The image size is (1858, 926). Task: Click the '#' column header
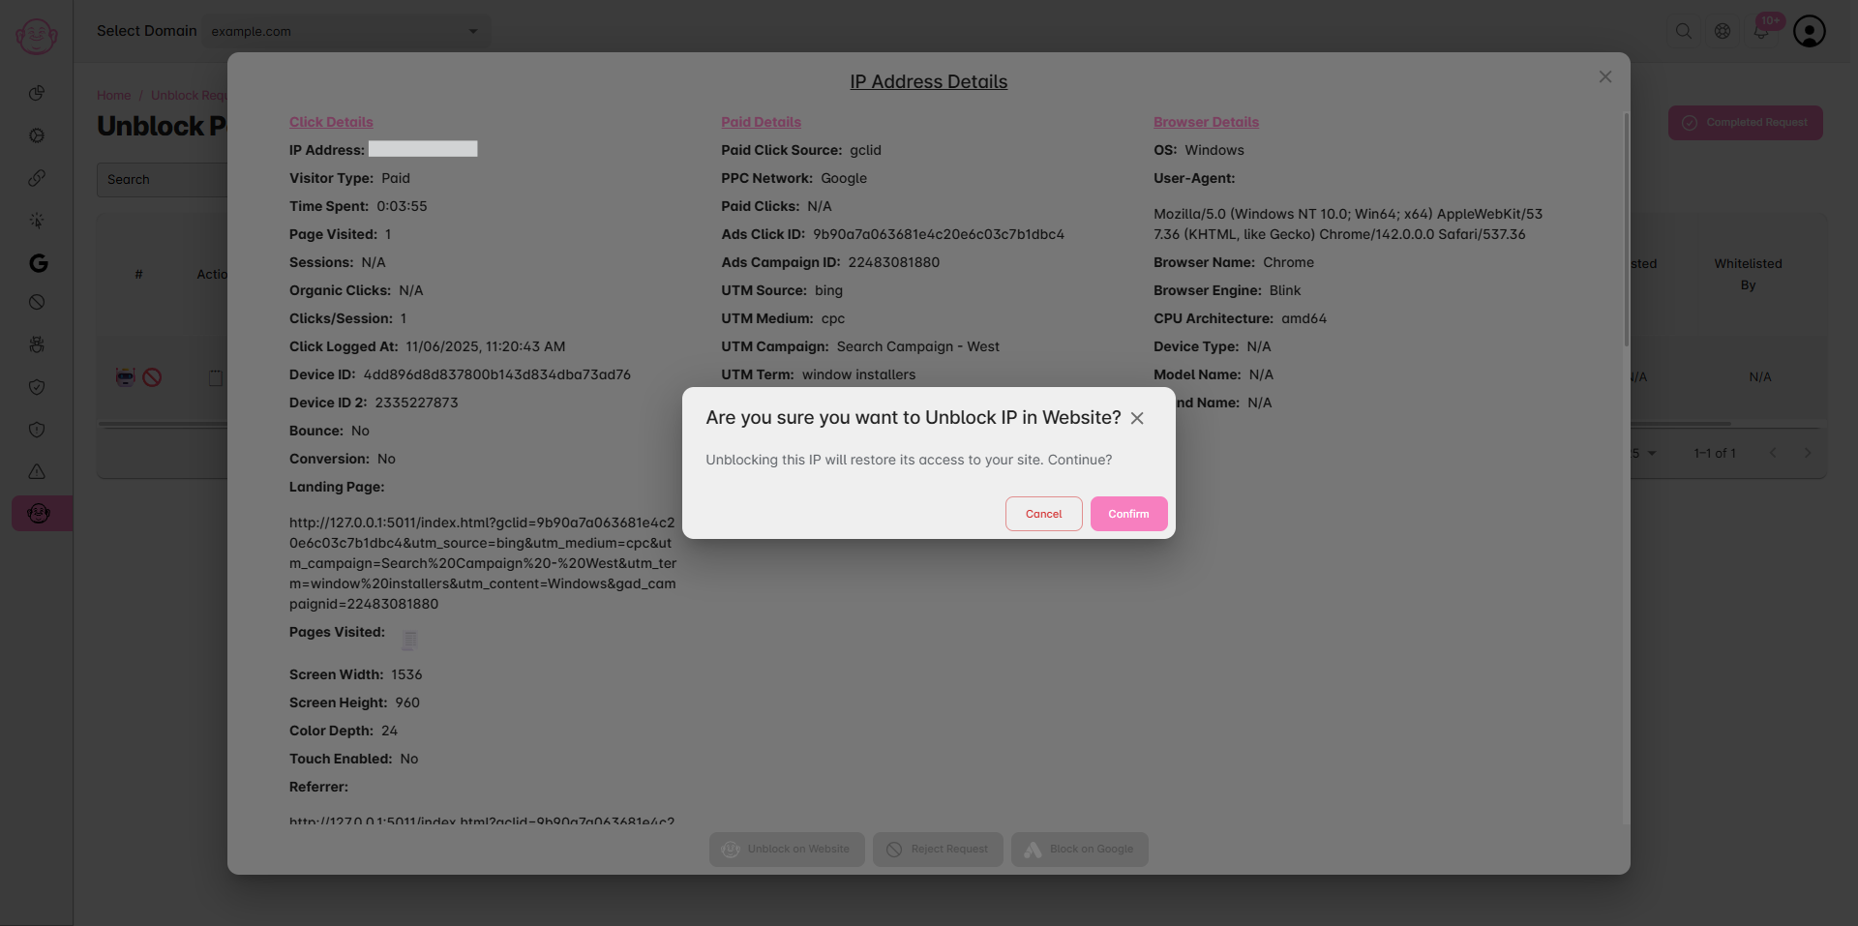point(138,275)
